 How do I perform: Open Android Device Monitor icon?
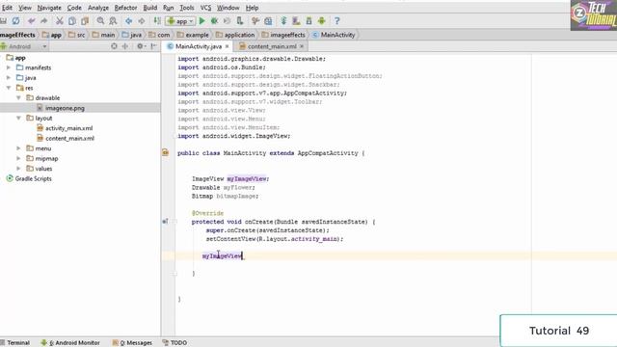click(321, 21)
